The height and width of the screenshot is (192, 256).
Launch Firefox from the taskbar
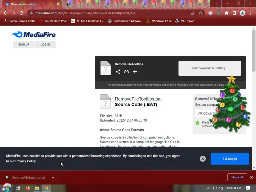click(x=28, y=188)
